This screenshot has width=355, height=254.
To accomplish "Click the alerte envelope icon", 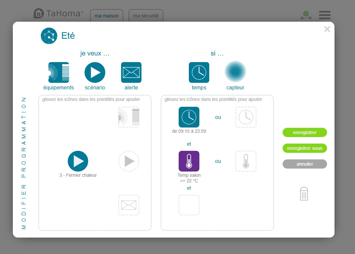I will click(x=131, y=72).
